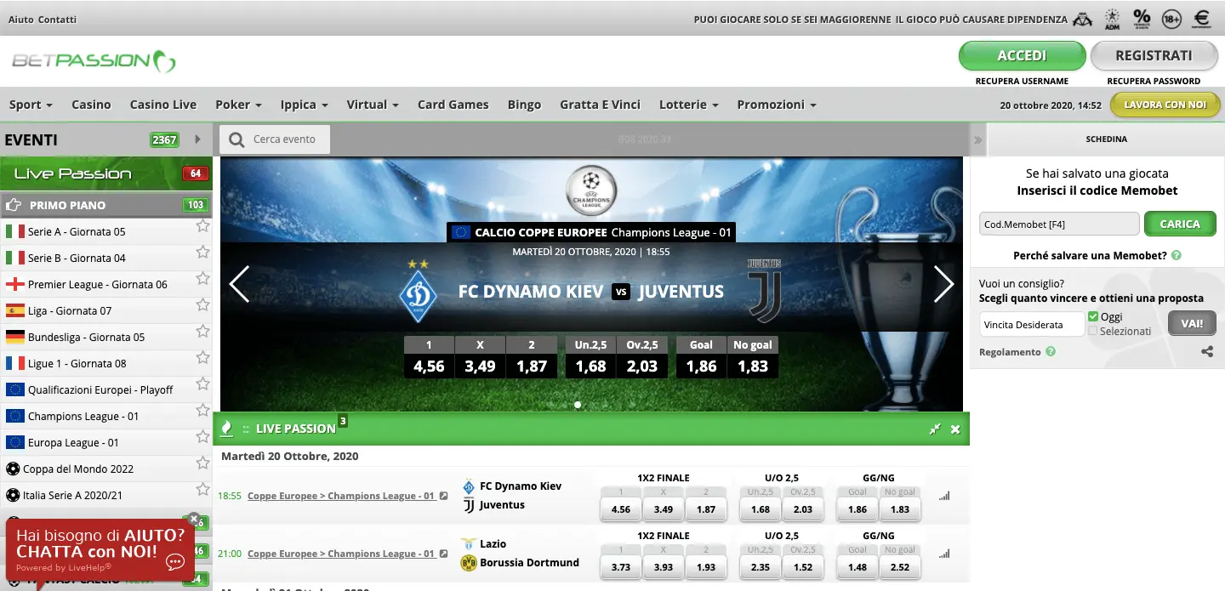Star Champions League - 01 sidebar entry
The image size is (1225, 591).
coord(202,411)
